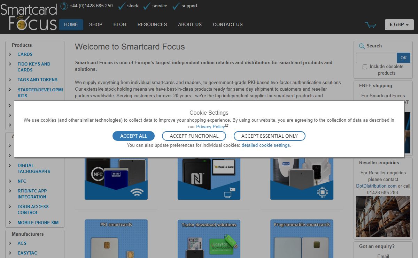The image size is (418, 258).
Task: Expand the DIGITAL TACHOGRAPHS arrow
Action: coord(10,166)
